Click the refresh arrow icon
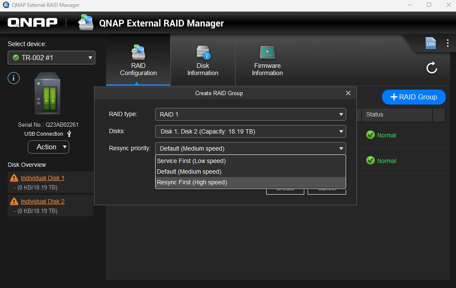Screen dimensions: 456x288 pos(432,67)
